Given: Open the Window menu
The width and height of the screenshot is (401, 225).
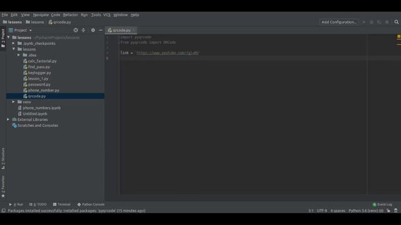Looking at the screenshot, I should [x=120, y=15].
